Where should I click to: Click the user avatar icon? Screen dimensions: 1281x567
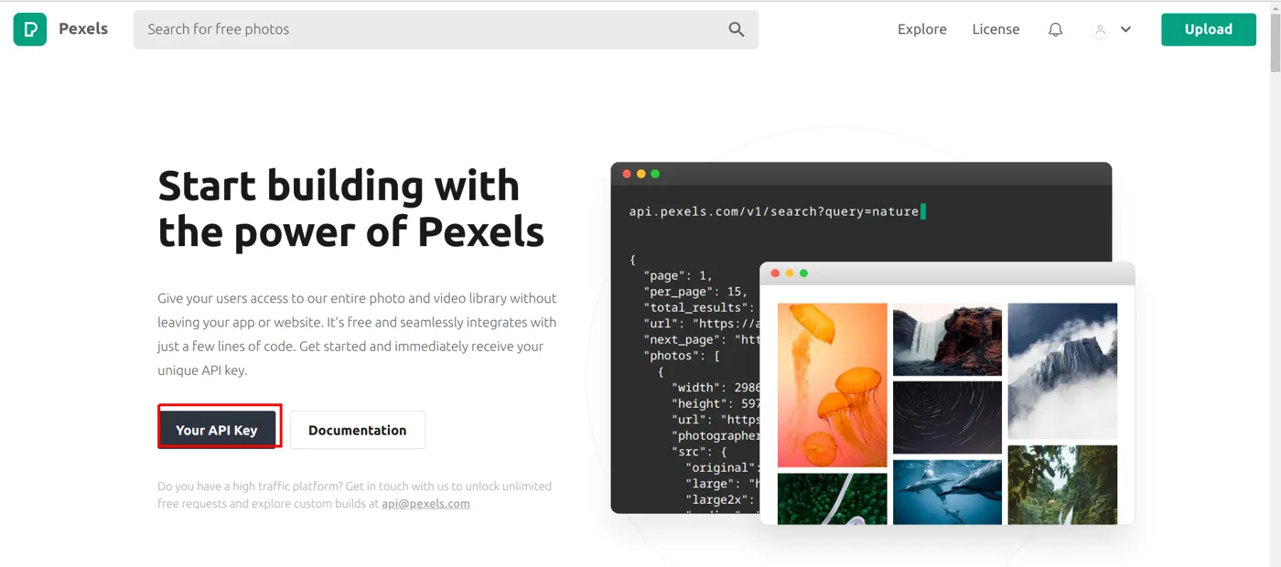[1101, 29]
